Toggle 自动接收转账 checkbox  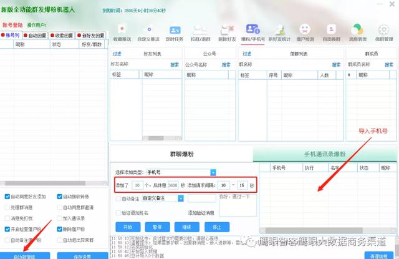pyautogui.click(x=60, y=197)
